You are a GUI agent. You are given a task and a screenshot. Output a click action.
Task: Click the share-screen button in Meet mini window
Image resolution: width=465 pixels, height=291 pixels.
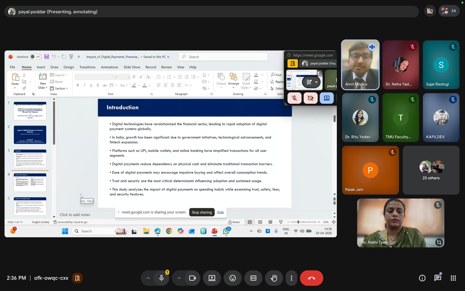[327, 98]
